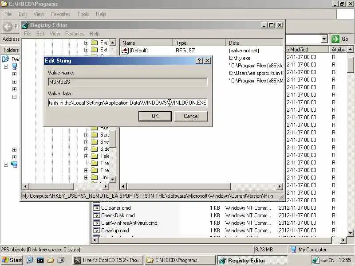The image size is (355, 266).
Task: Open Registry Editor Favorites menu
Action: click(x=75, y=34)
